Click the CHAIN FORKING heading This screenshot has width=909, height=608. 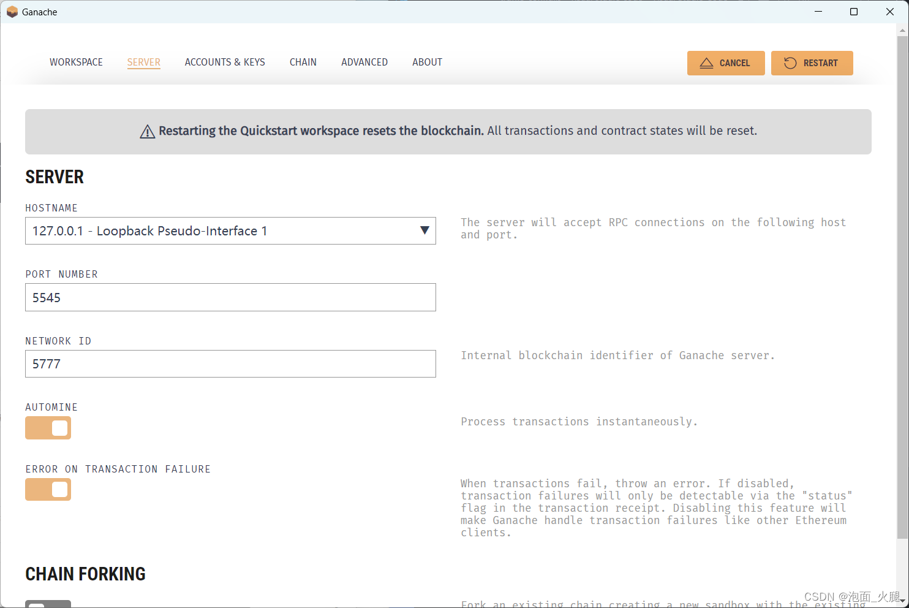(x=85, y=574)
